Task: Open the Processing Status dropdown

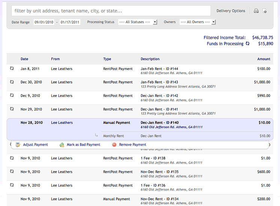Action: coord(137,22)
